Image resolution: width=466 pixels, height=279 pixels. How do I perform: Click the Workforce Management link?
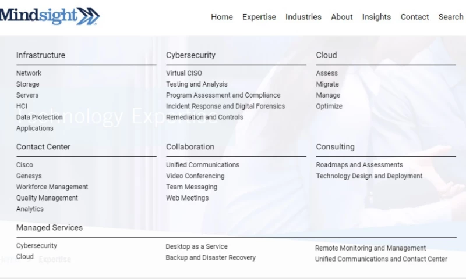(52, 187)
